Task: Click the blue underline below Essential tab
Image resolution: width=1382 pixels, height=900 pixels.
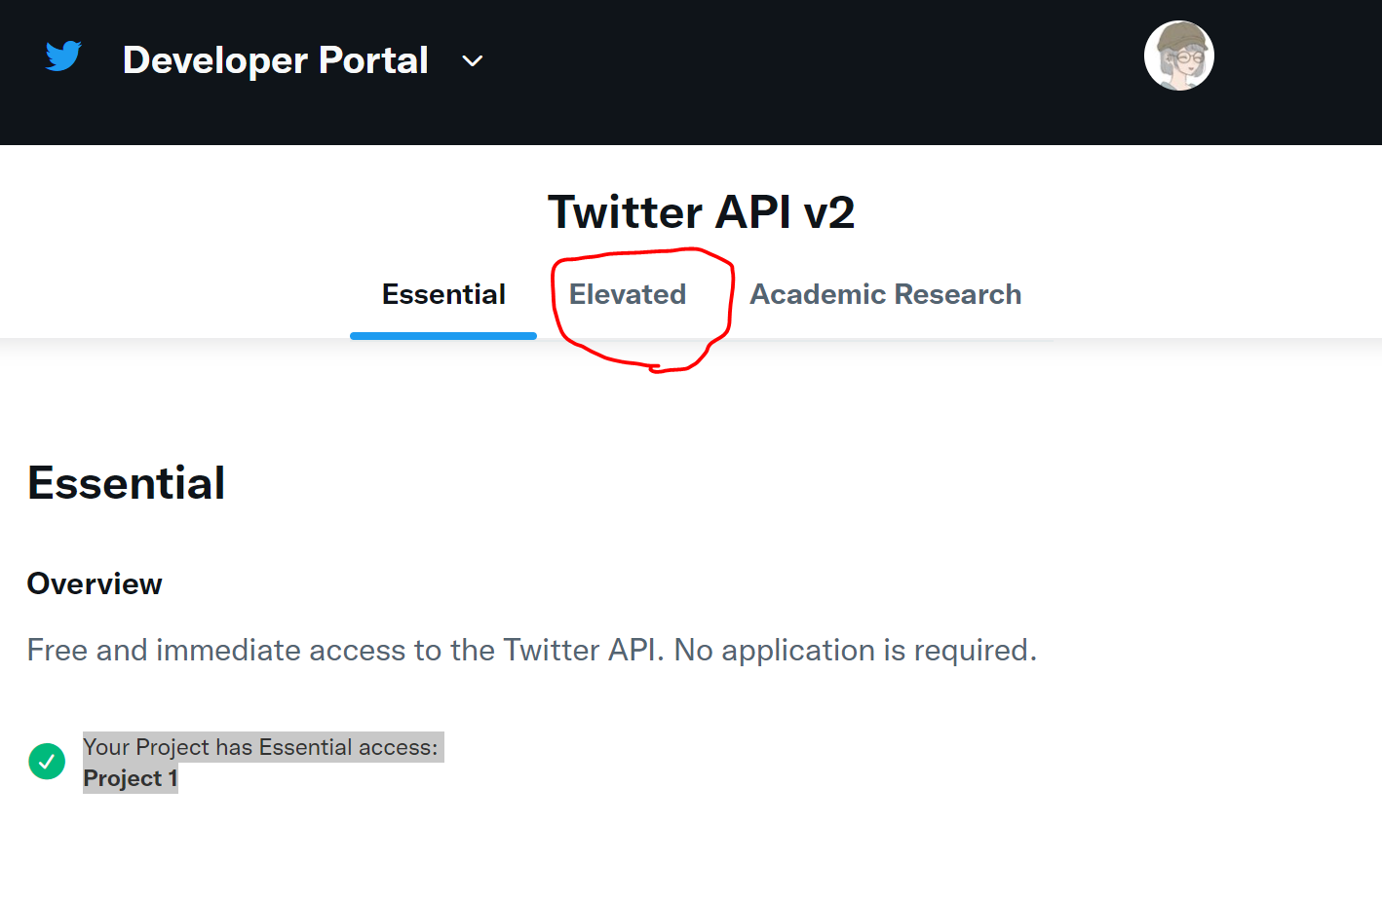Action: click(443, 336)
